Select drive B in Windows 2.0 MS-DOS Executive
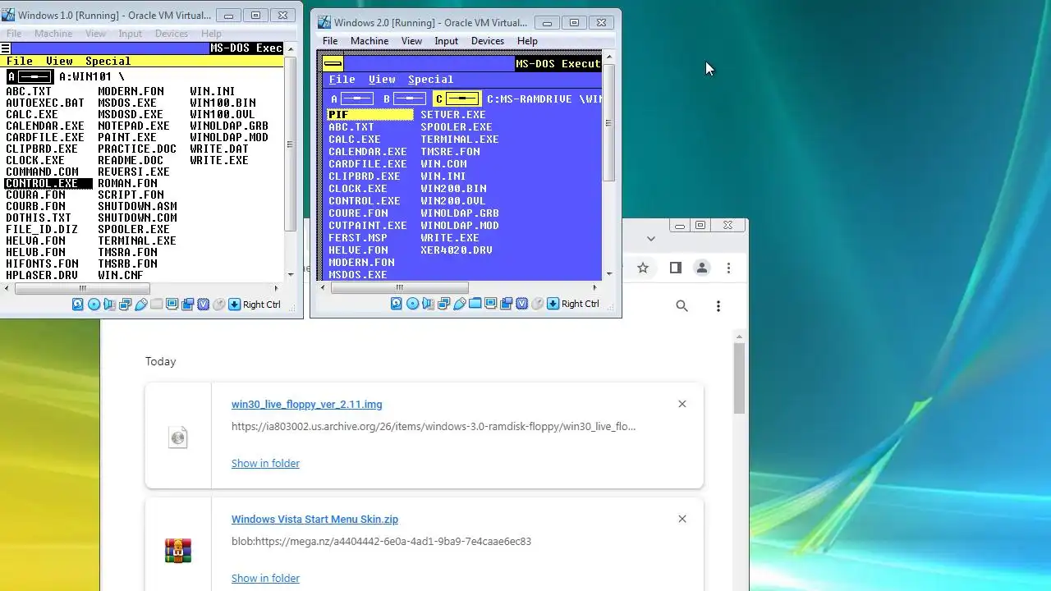1051x591 pixels. [404, 98]
